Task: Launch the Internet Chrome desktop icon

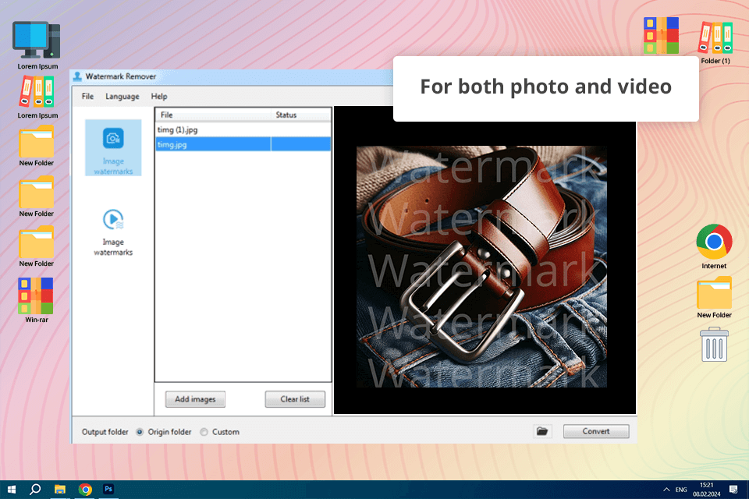Action: [714, 242]
